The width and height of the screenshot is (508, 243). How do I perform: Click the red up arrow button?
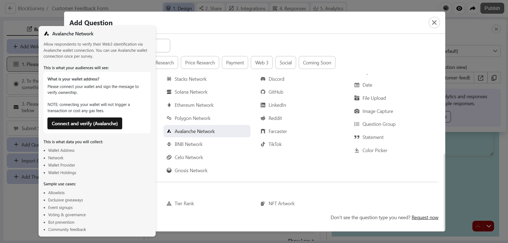coord(478,226)
